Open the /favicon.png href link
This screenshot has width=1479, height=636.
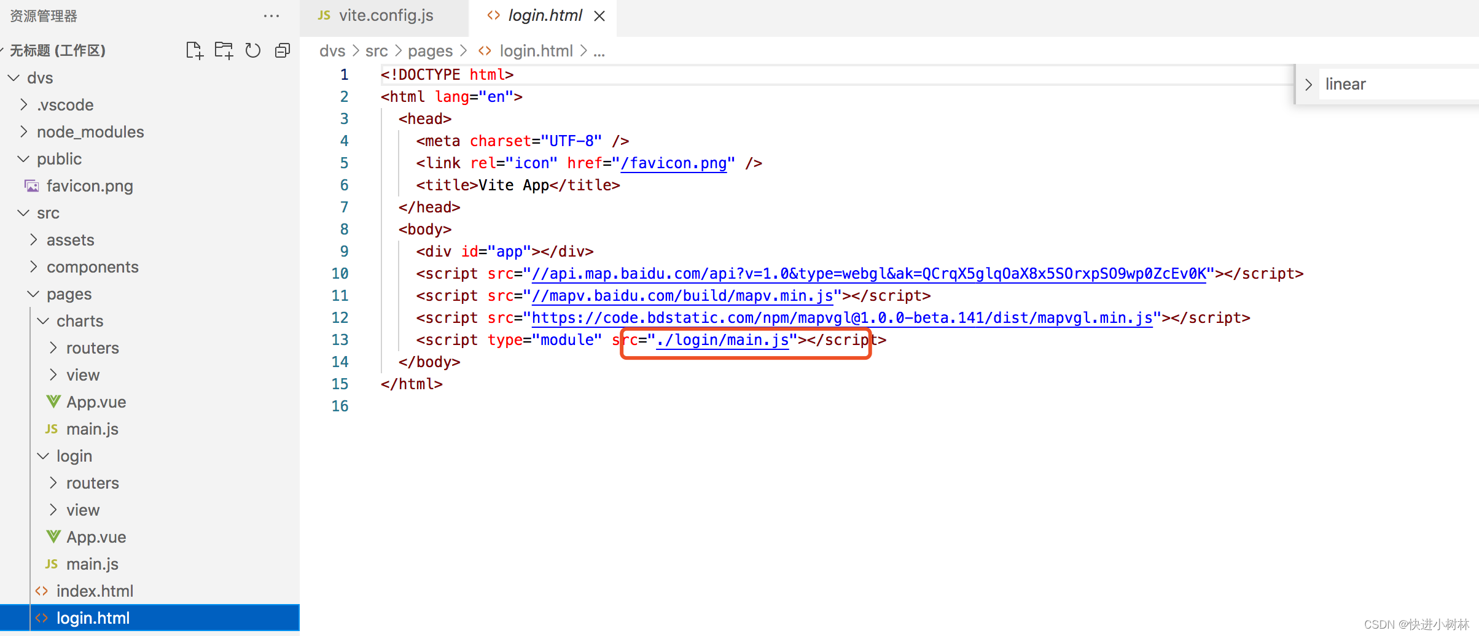click(x=673, y=163)
